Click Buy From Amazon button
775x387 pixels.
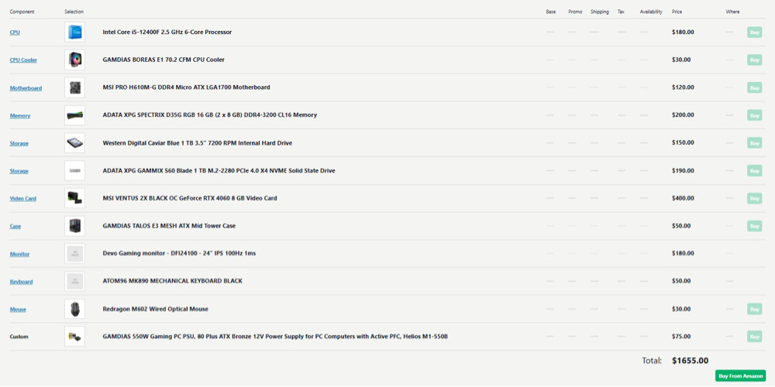pos(740,375)
